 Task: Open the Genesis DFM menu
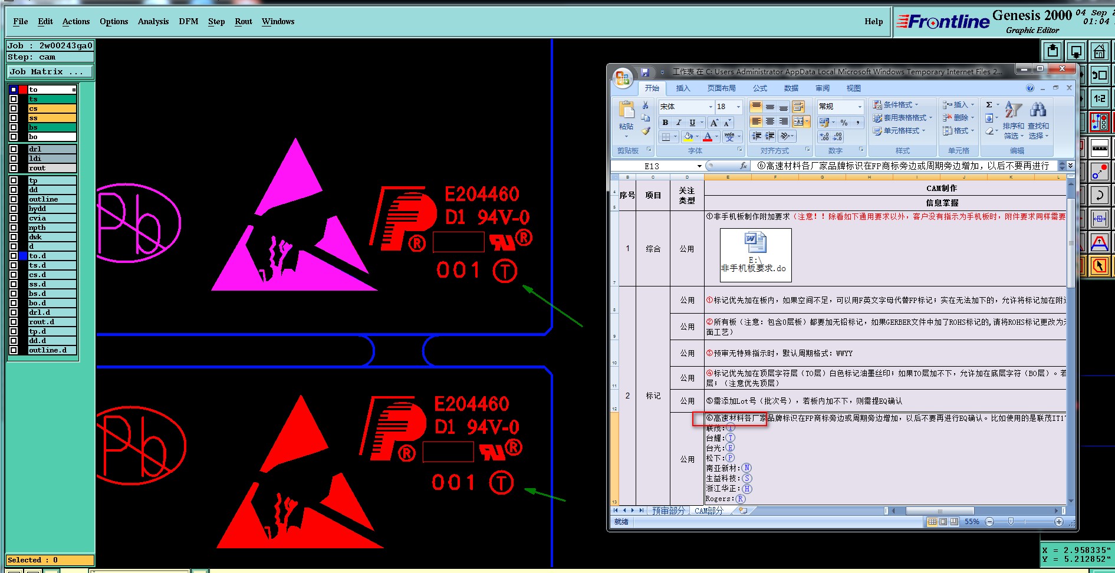tap(189, 21)
